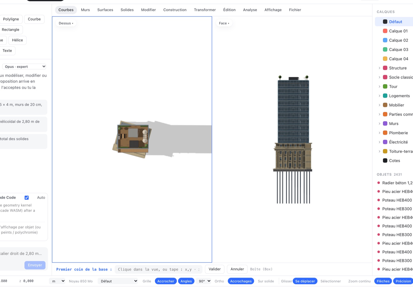Open the Analyse tab
Viewport: 413px width, 287px height.
[250, 10]
